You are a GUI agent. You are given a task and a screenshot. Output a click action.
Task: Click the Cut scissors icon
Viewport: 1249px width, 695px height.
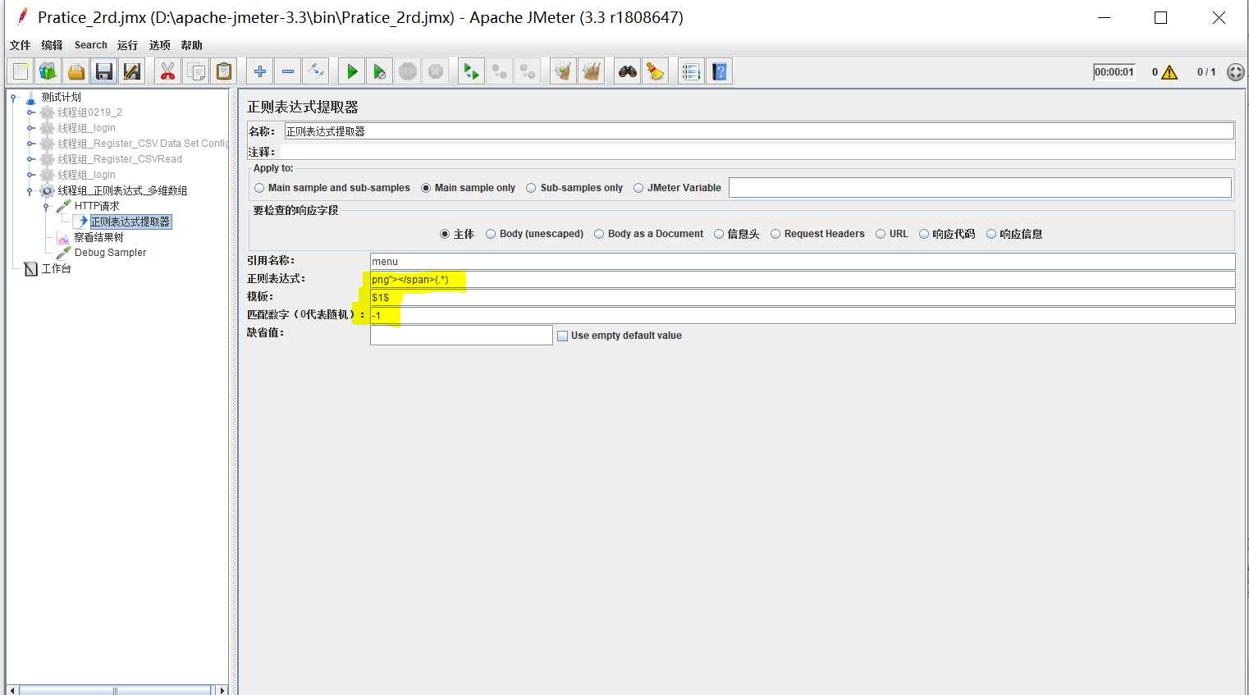click(x=167, y=71)
